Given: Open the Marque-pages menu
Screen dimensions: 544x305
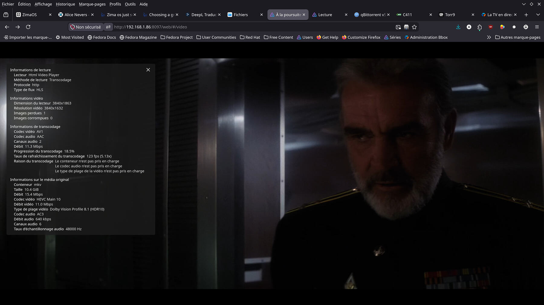Looking at the screenshot, I should 92,4.
